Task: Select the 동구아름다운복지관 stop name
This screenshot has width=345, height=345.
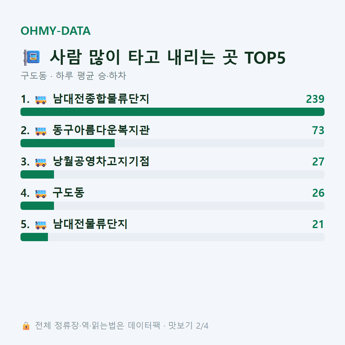Action: tap(101, 130)
